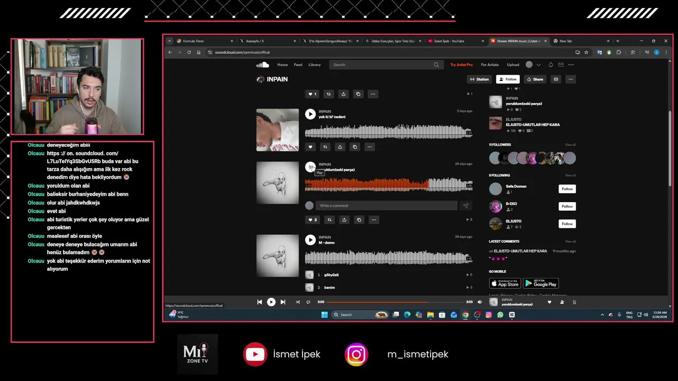Share the INPAIN profile
The image size is (678, 381).
535,79
